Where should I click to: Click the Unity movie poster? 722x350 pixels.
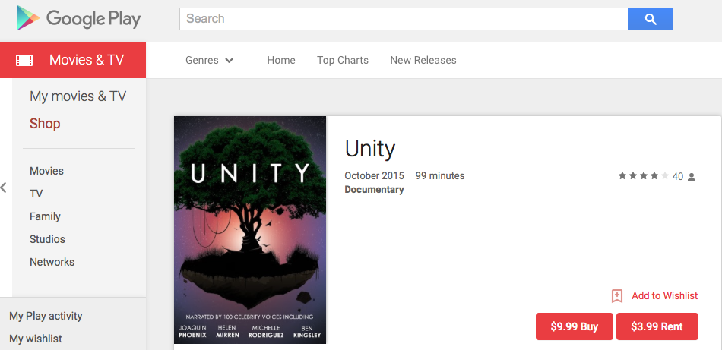[x=250, y=230]
